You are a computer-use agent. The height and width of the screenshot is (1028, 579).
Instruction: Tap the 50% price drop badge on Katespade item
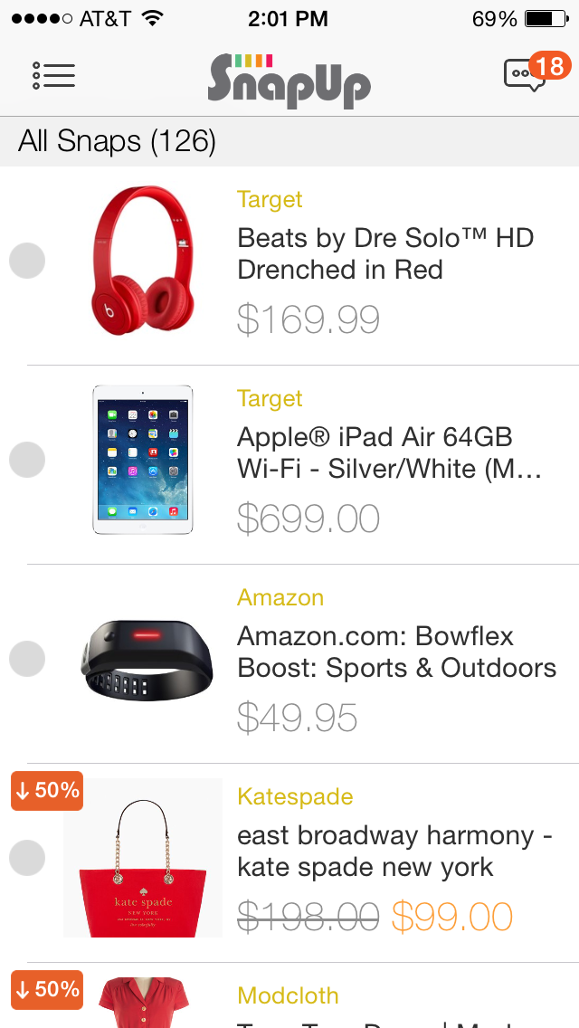point(47,791)
